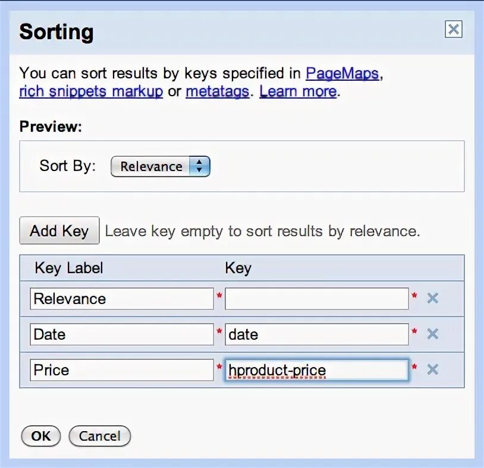Remove the Relevance key row
Image resolution: width=484 pixels, height=468 pixels.
432,298
